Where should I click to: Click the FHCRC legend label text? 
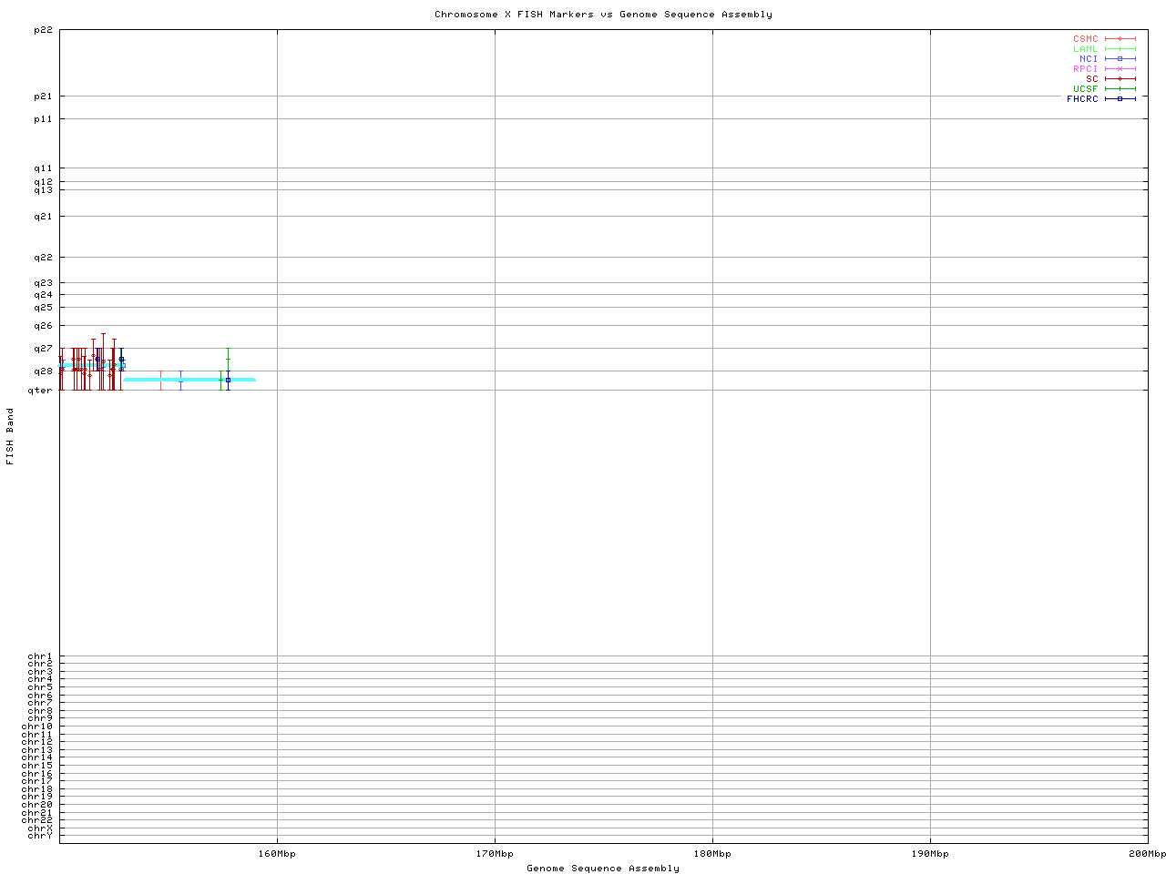1082,99
